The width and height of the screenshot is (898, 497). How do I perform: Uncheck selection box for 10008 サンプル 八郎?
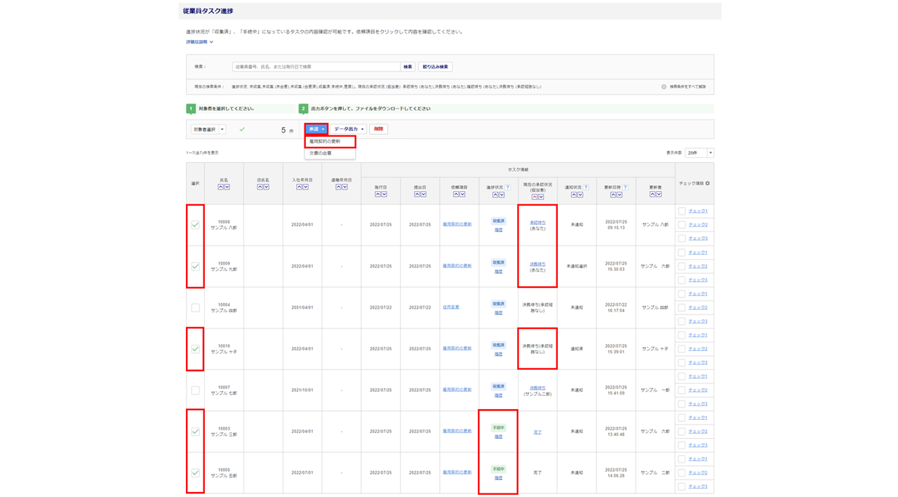pyautogui.click(x=195, y=225)
